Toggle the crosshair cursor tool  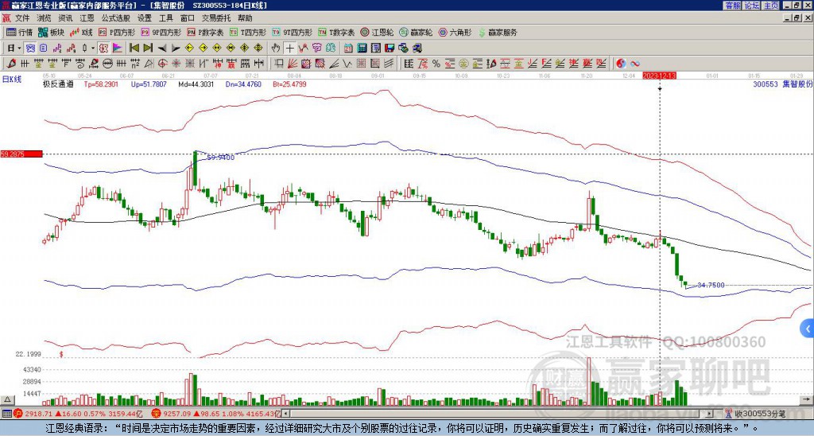tap(289, 49)
